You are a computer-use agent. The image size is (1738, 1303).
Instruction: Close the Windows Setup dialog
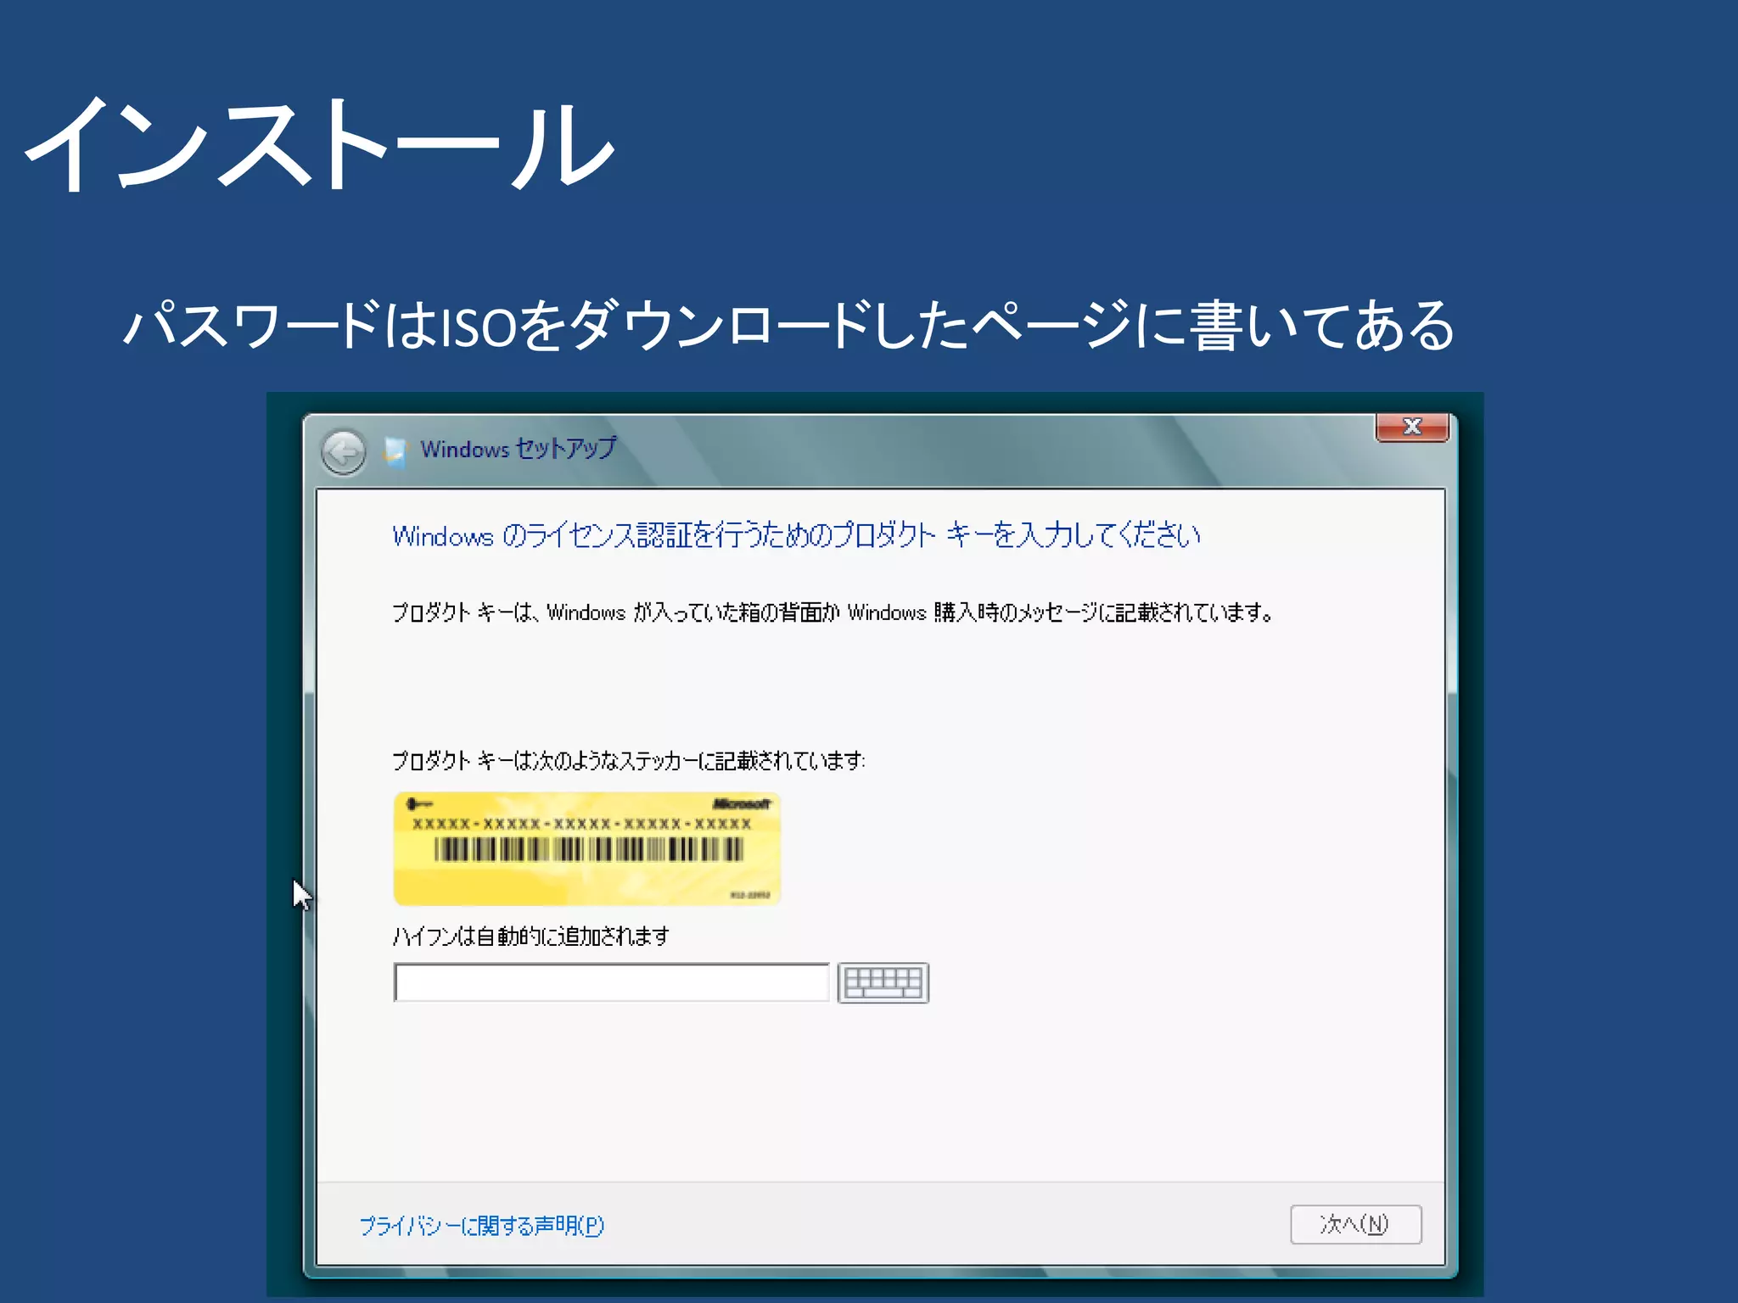coord(1412,427)
